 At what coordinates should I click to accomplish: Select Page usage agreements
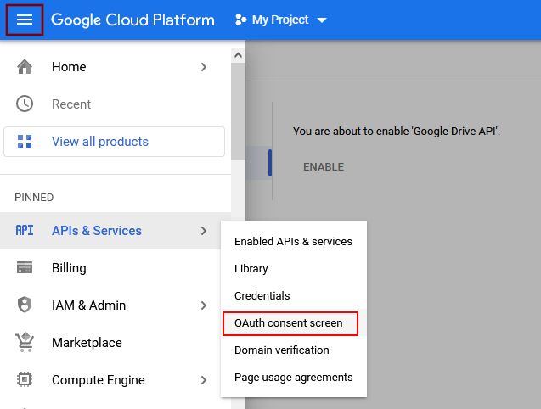[x=293, y=378]
